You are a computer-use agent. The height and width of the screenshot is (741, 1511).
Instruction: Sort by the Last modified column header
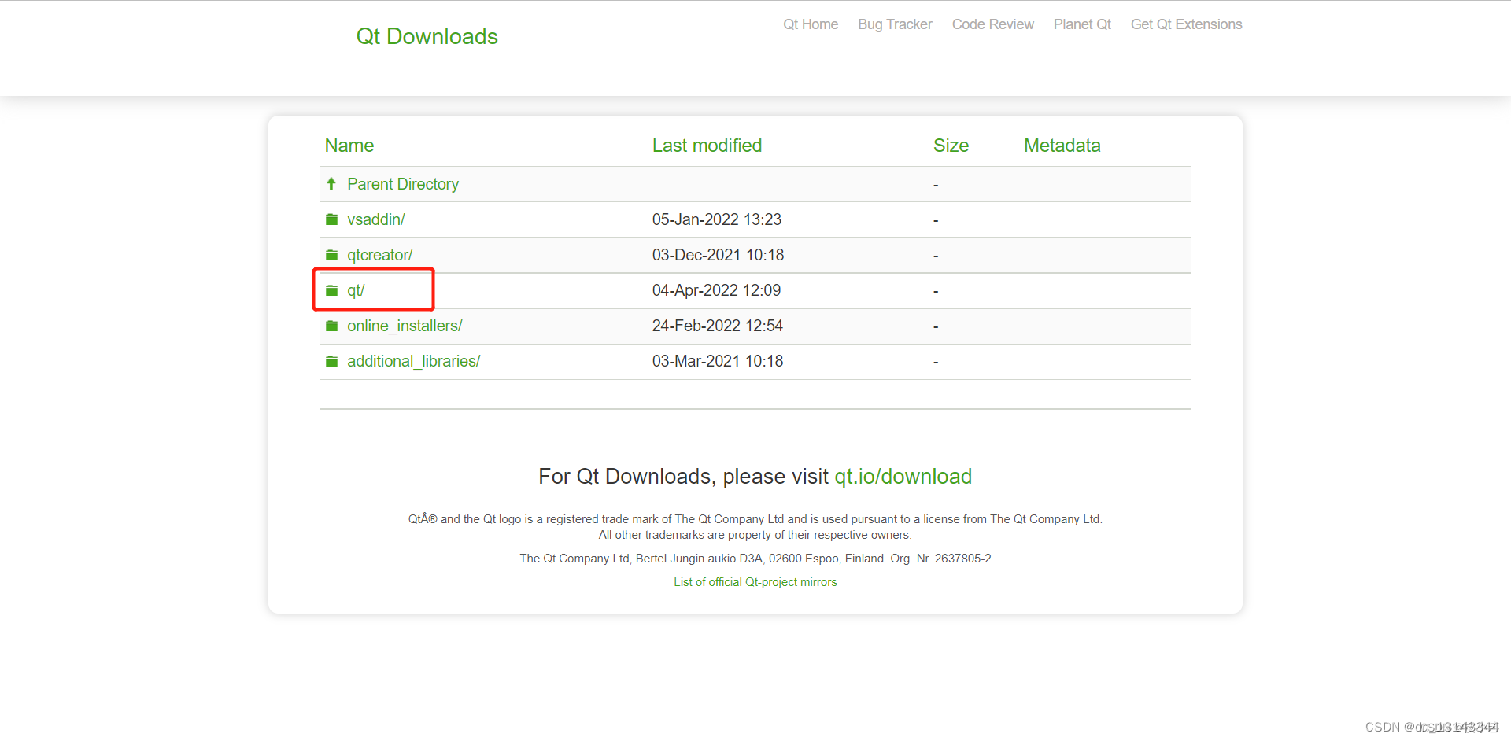click(x=707, y=146)
